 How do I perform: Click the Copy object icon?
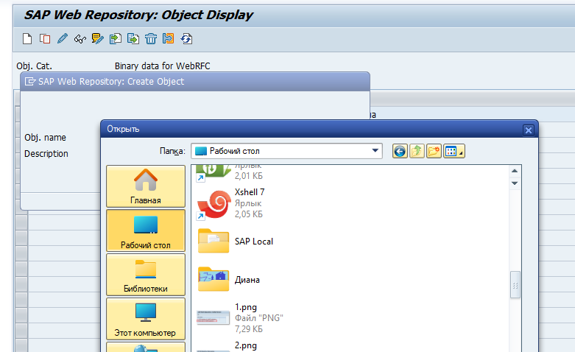tap(45, 38)
